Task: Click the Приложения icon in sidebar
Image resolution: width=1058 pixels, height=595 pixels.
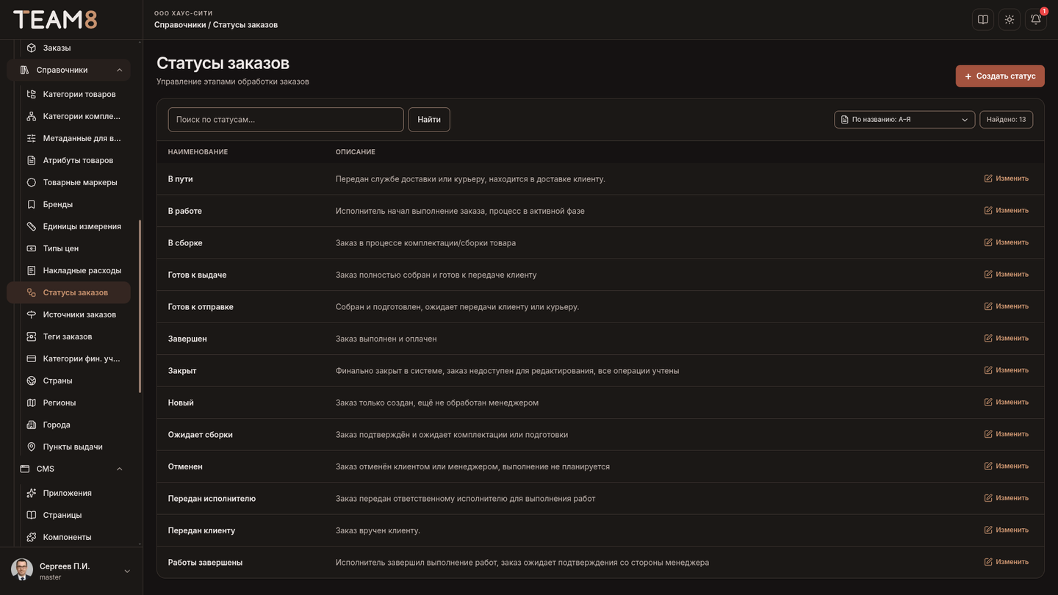Action: pyautogui.click(x=32, y=493)
